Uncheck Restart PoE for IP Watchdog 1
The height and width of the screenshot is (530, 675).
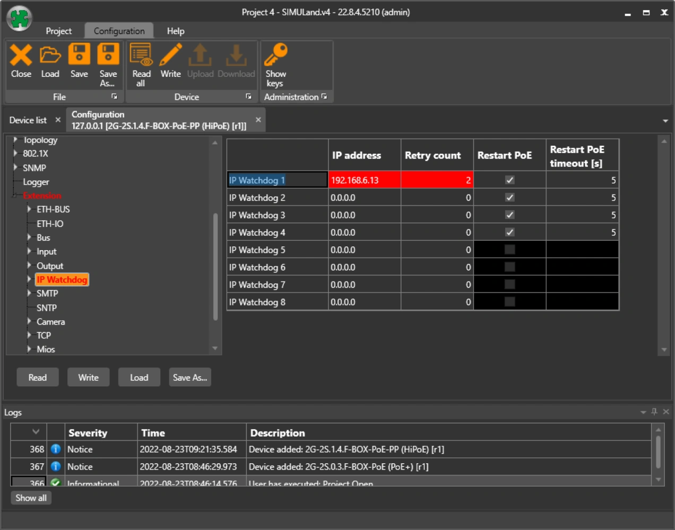coord(509,180)
